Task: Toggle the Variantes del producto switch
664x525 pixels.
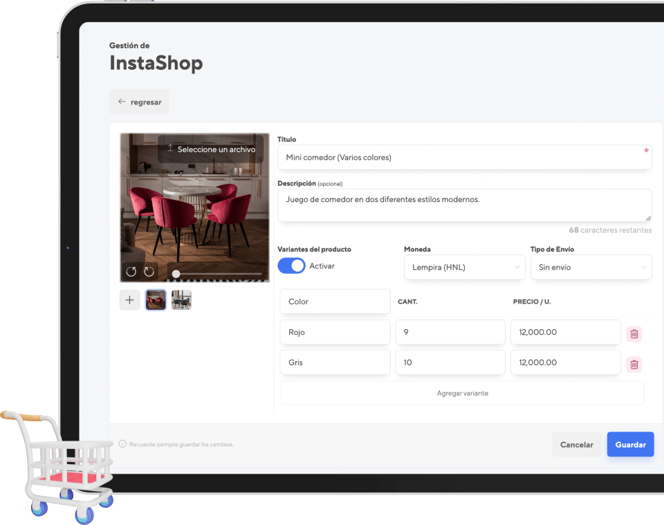Action: [291, 266]
